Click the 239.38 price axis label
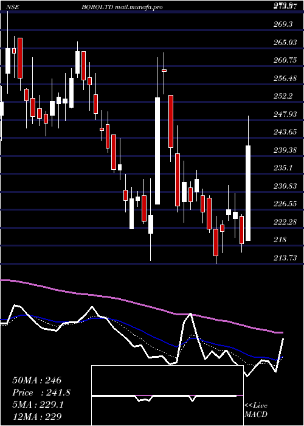 [x=285, y=150]
